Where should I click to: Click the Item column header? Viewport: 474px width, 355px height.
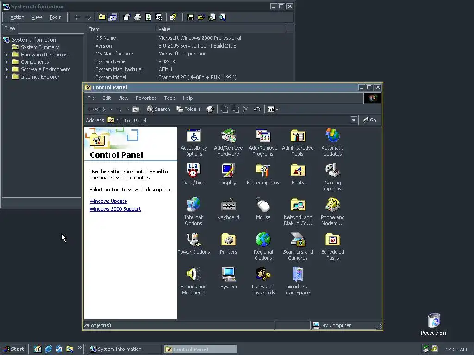(121, 29)
